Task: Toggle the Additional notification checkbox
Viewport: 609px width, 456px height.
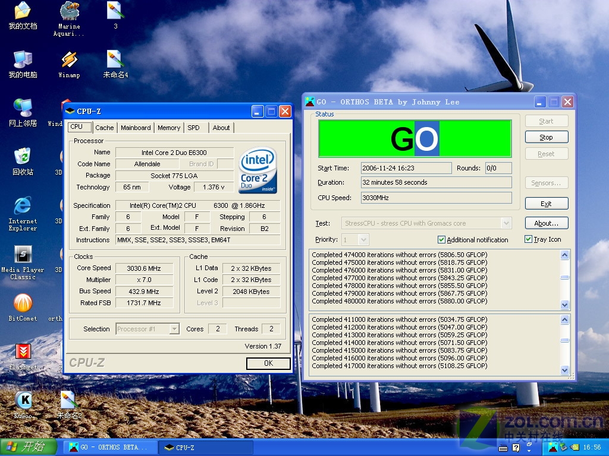Action: [441, 240]
